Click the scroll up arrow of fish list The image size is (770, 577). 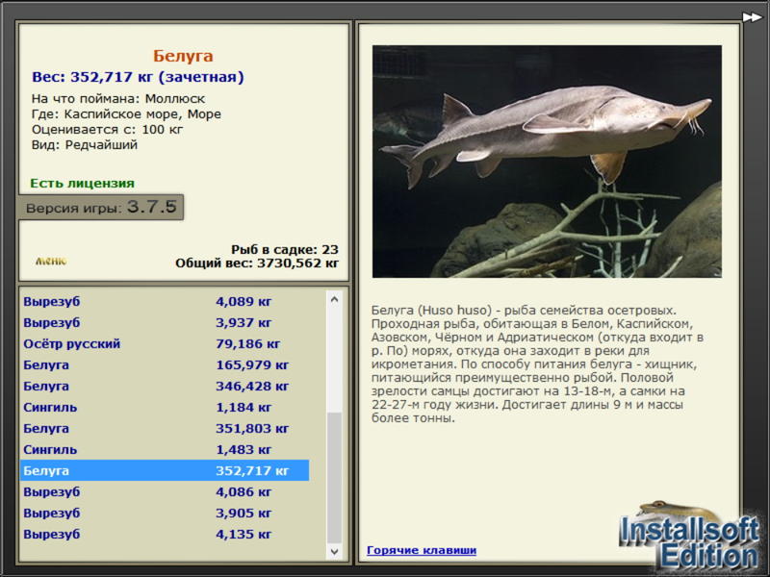coord(334,300)
